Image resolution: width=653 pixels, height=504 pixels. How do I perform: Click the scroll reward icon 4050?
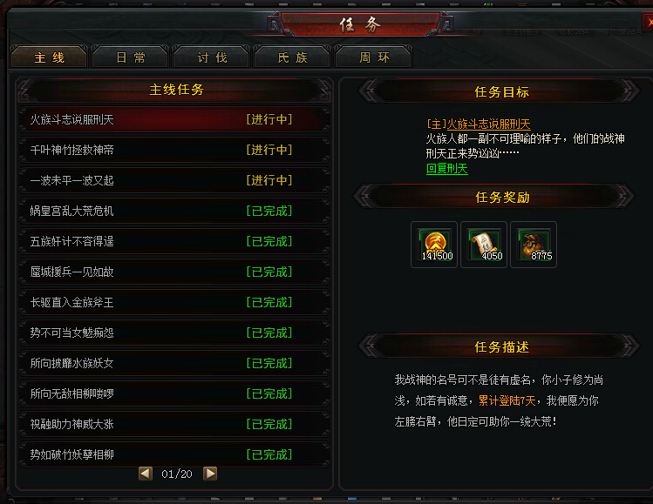pyautogui.click(x=484, y=245)
